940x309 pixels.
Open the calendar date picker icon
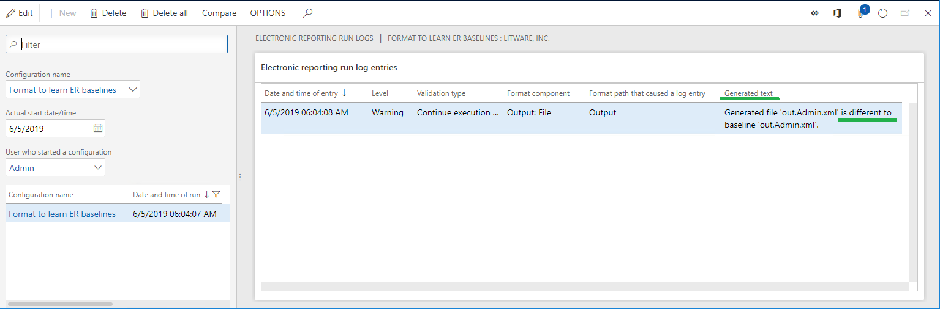tap(97, 128)
